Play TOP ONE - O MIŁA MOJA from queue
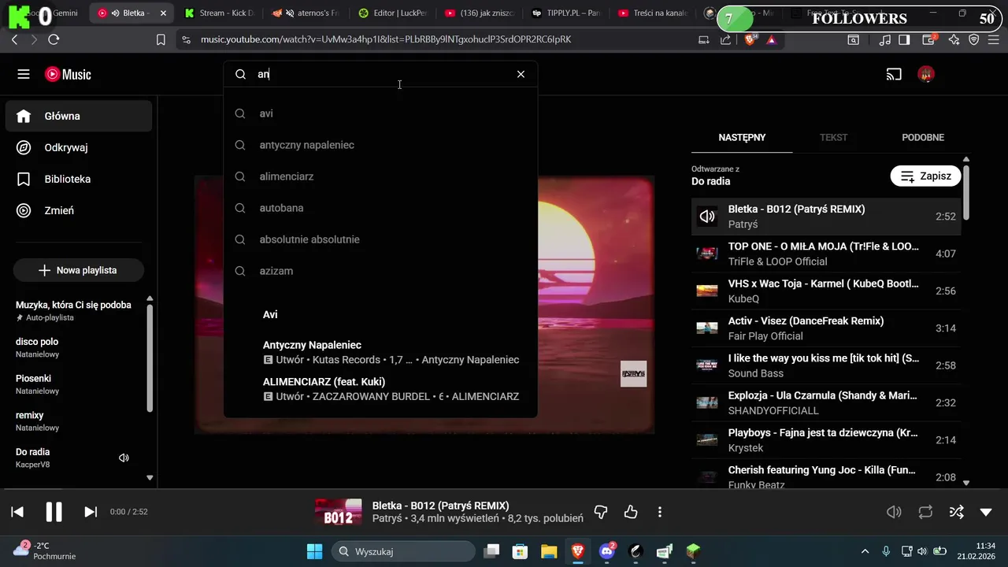The width and height of the screenshot is (1008, 567). [826, 254]
